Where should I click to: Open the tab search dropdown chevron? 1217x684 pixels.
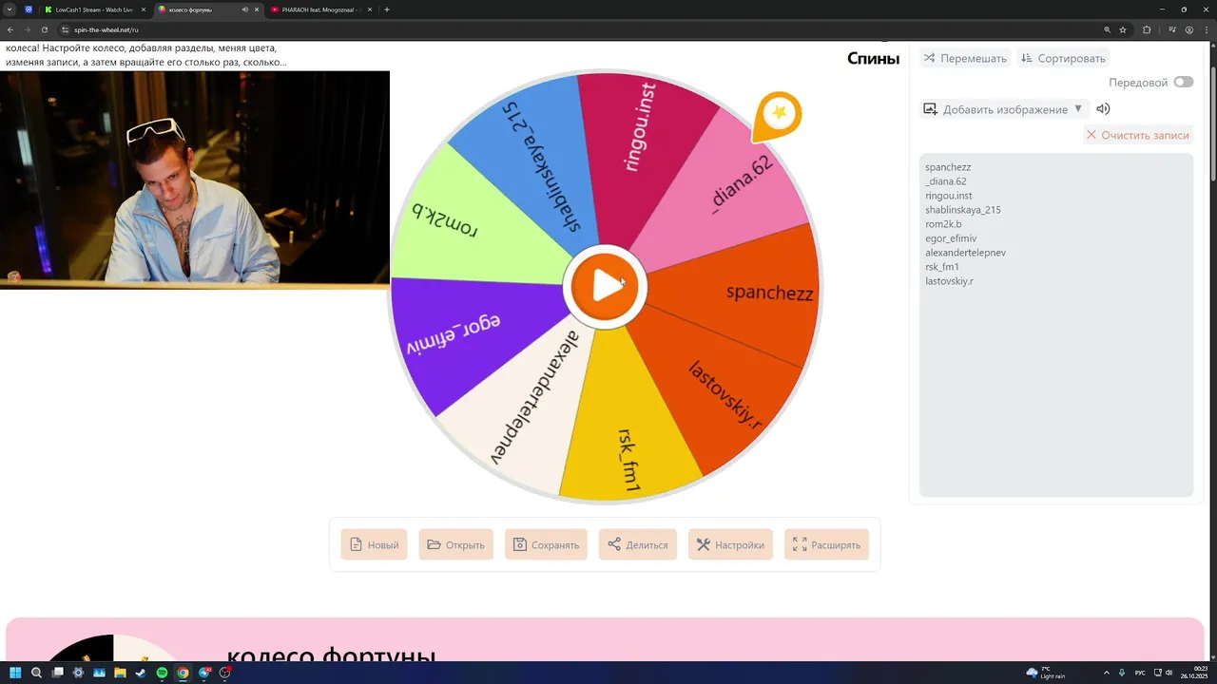point(10,9)
